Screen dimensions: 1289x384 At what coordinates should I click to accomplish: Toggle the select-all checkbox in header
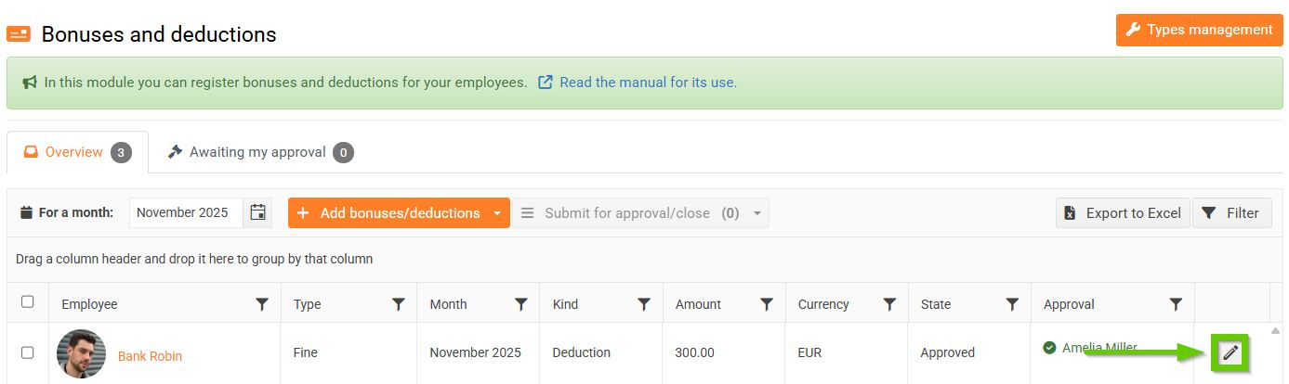pyautogui.click(x=28, y=301)
